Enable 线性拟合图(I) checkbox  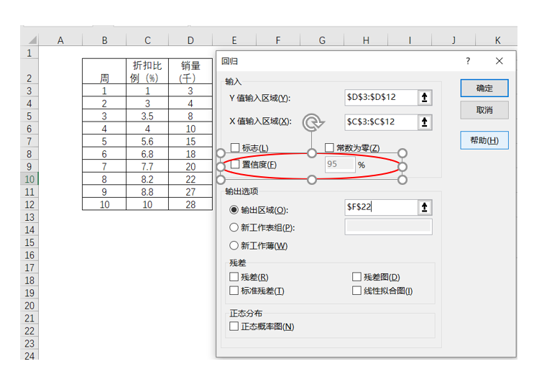pyautogui.click(x=357, y=291)
